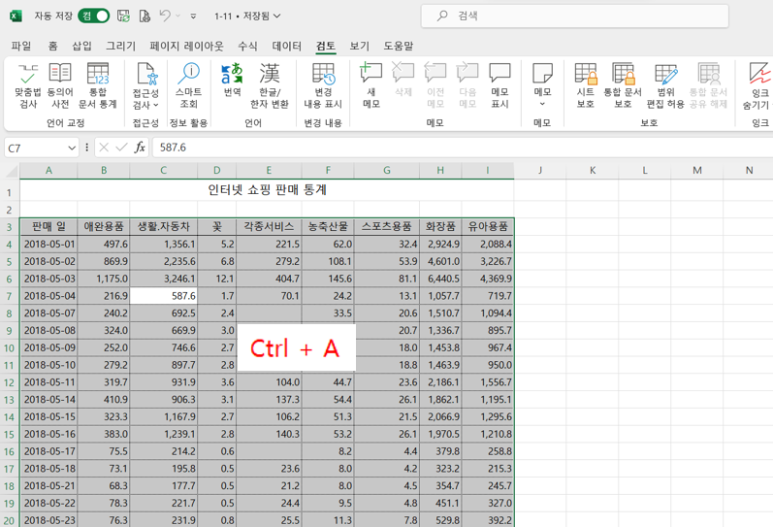The height and width of the screenshot is (527, 773).
Task: Open the thesaurus (동의어 사전)
Action: [60, 85]
